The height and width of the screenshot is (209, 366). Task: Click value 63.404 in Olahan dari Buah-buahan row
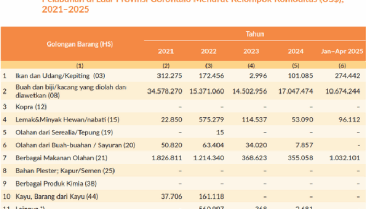point(213,145)
